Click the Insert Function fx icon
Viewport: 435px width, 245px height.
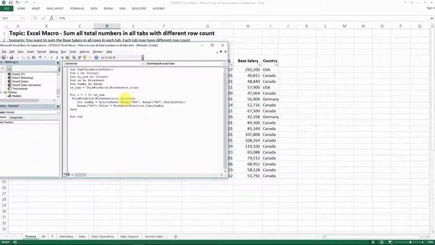(52, 18)
